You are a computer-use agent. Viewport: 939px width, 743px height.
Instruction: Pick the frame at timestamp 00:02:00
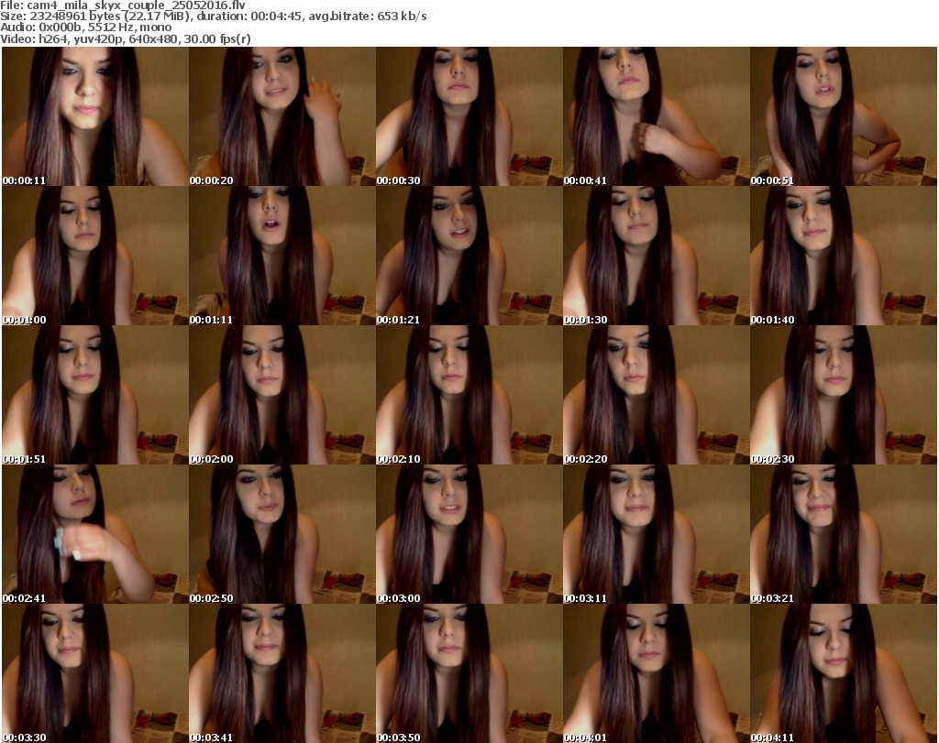click(282, 395)
